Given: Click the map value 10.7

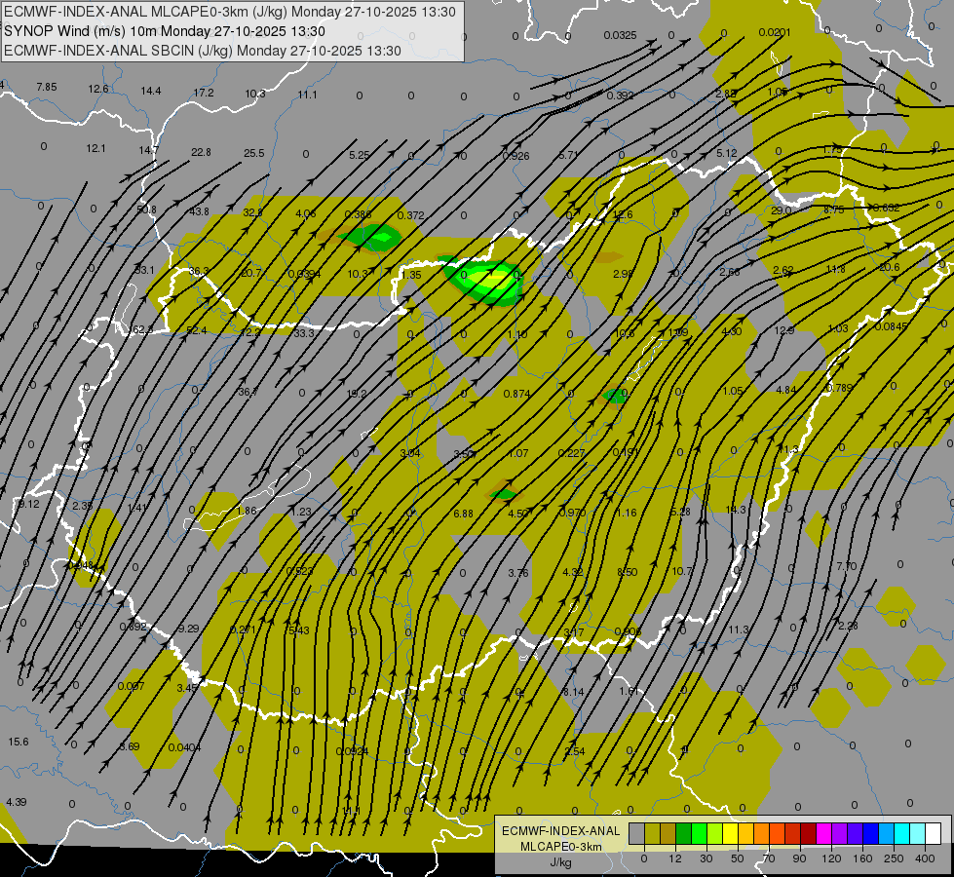Looking at the screenshot, I should pyautogui.click(x=682, y=571).
